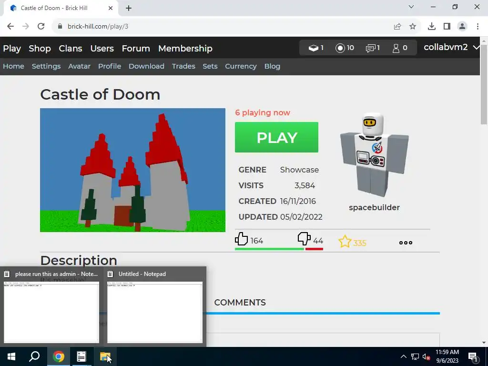Open Blog in the sub-navigation

click(272, 66)
